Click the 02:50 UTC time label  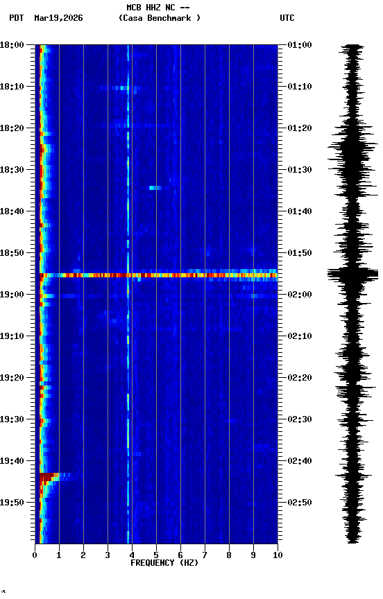point(300,503)
